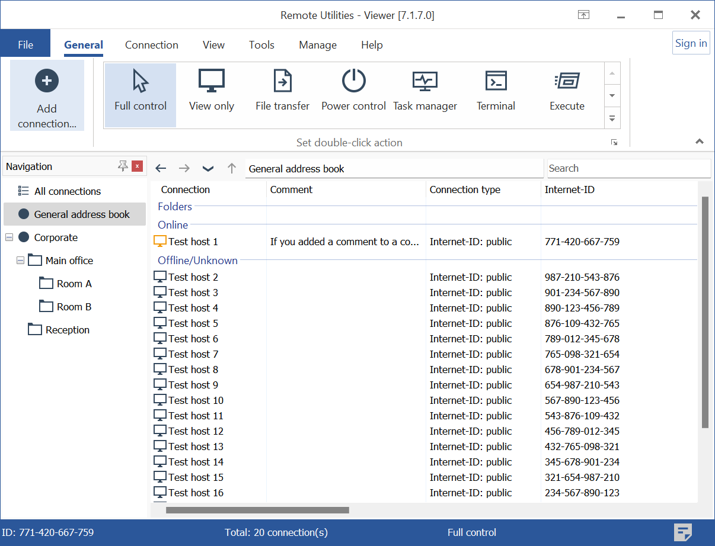Click the Power control icon

354,82
